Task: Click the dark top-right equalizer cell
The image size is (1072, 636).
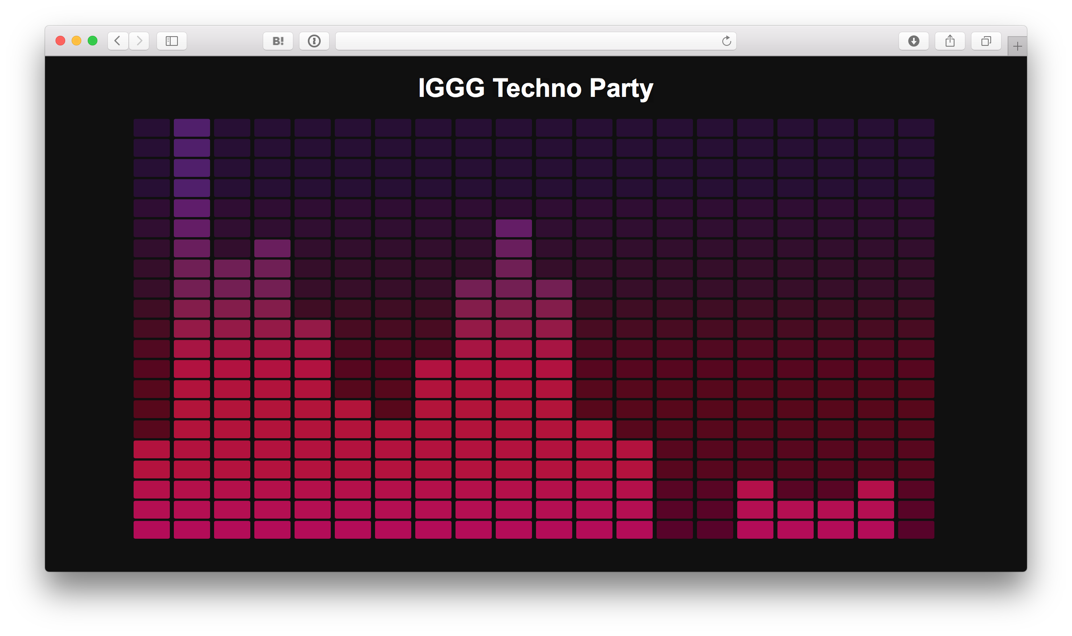Action: click(x=916, y=128)
